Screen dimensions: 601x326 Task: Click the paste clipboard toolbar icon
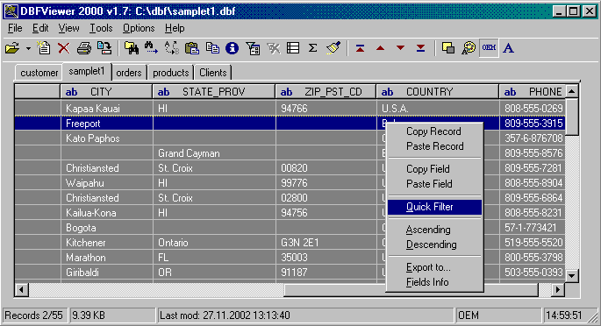point(191,48)
